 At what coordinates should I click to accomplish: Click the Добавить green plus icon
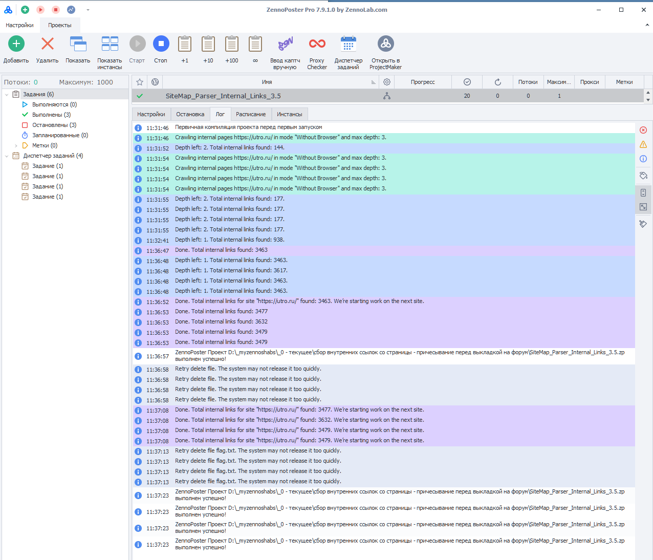click(x=16, y=44)
